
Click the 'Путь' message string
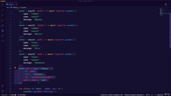point(37,48)
